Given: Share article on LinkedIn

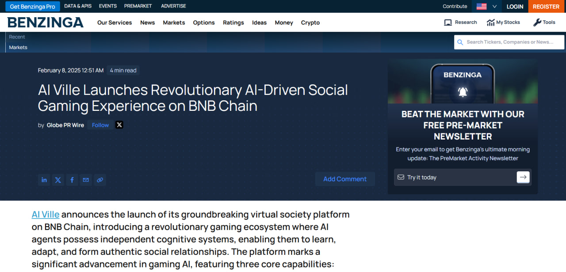Looking at the screenshot, I should (44, 180).
